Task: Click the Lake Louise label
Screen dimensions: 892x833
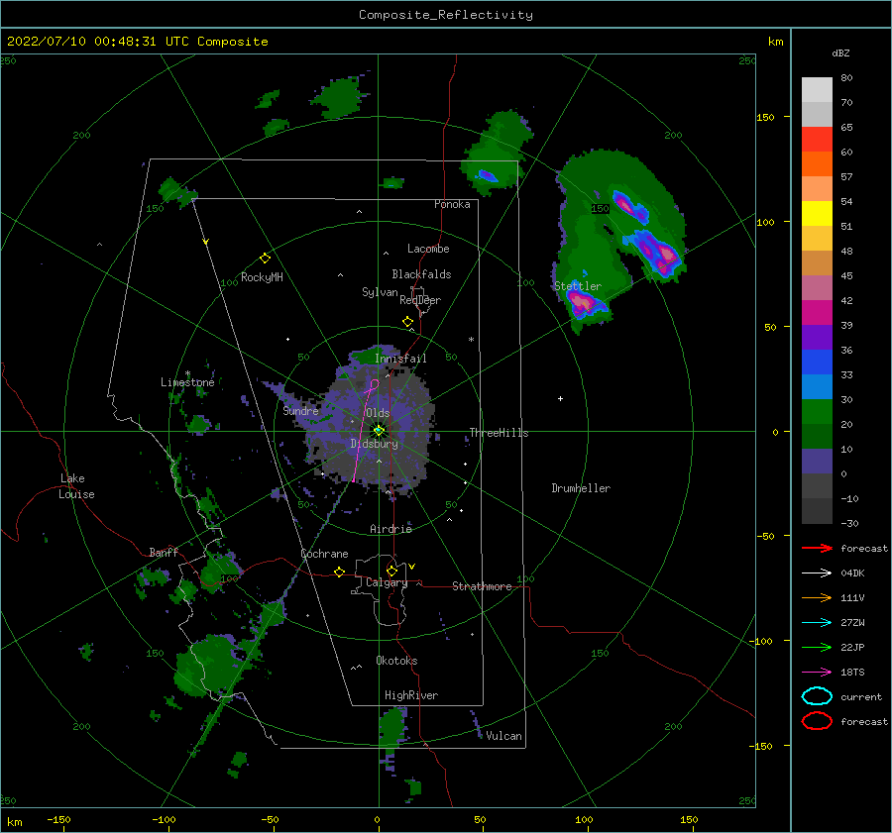Action: [x=76, y=486]
